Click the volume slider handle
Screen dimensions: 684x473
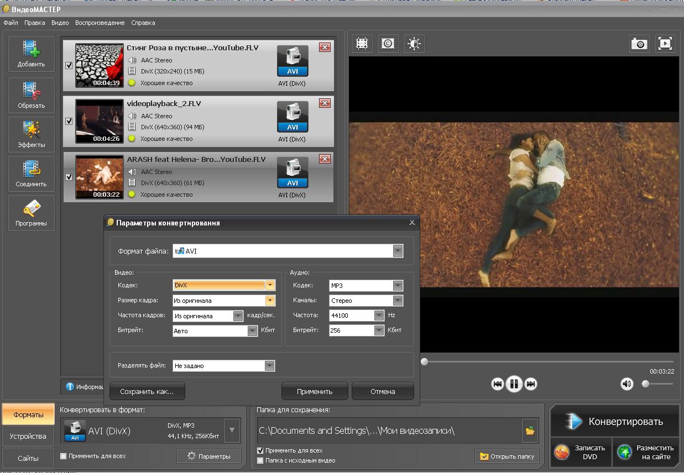point(645,383)
